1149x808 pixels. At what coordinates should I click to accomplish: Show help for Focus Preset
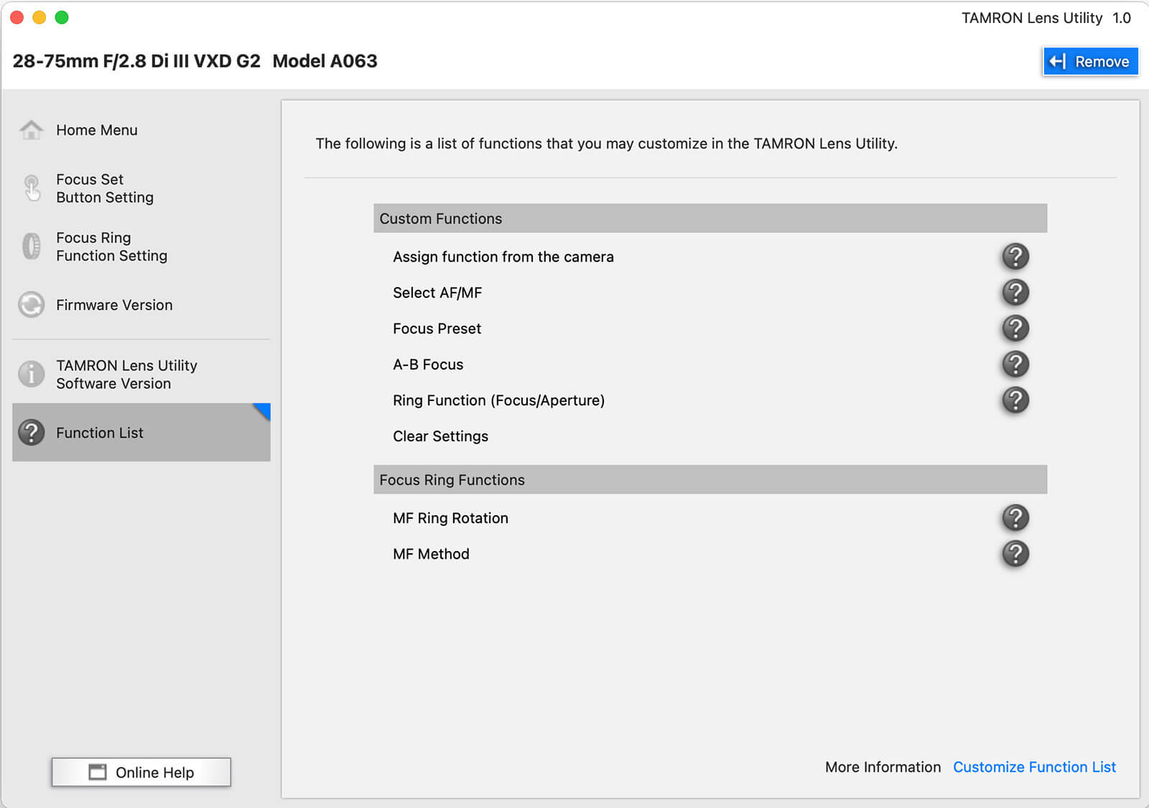[x=1015, y=328]
